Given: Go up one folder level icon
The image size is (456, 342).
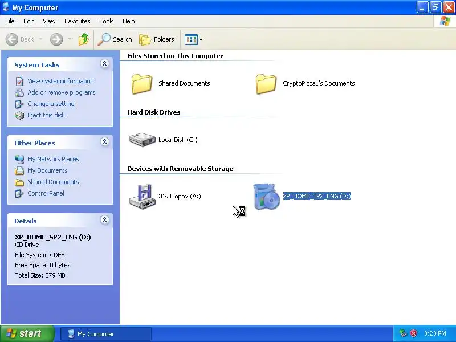Looking at the screenshot, I should click(x=84, y=39).
